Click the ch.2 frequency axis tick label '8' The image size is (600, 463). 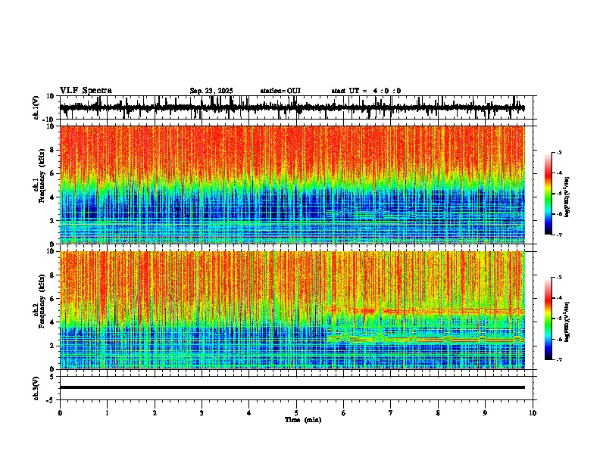pyautogui.click(x=53, y=275)
